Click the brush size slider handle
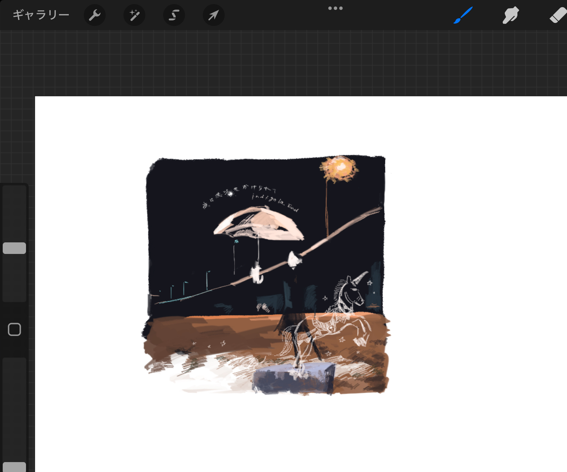Screen dimensions: 567x472 pyautogui.click(x=14, y=248)
